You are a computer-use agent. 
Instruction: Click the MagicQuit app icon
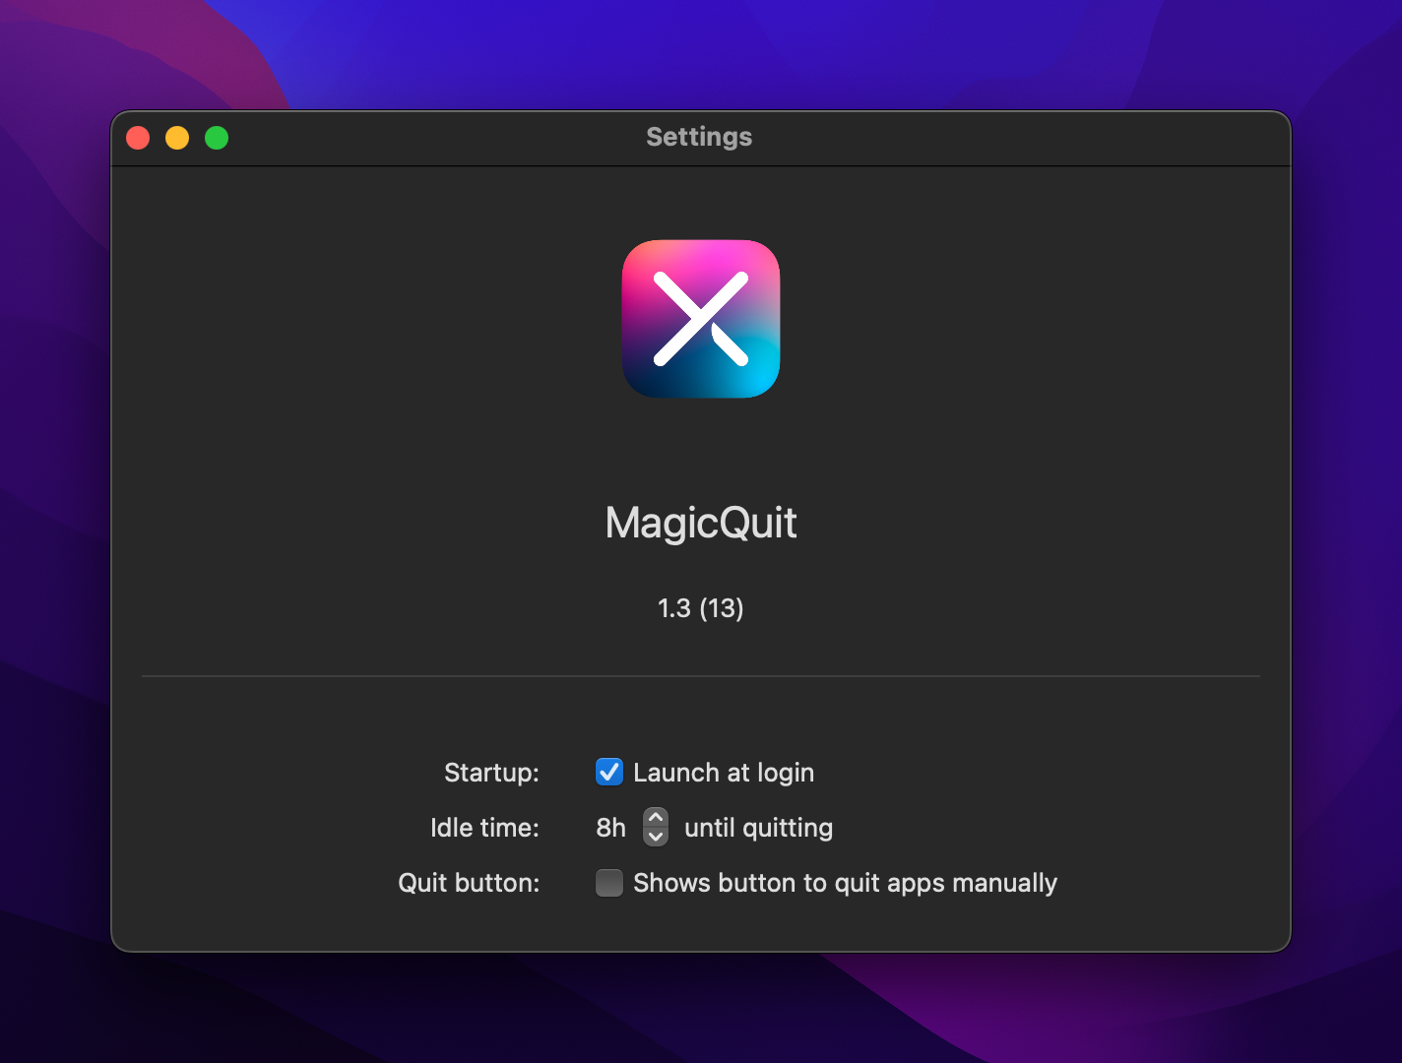[701, 319]
